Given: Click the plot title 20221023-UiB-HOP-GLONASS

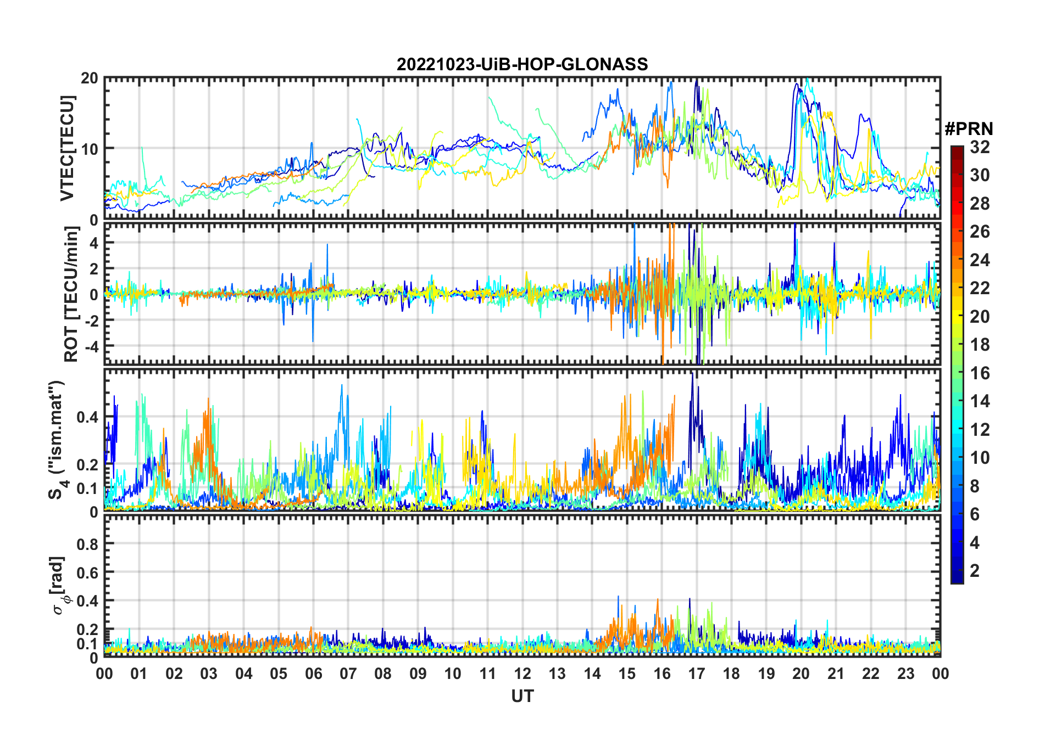Looking at the screenshot, I should coord(522,65).
